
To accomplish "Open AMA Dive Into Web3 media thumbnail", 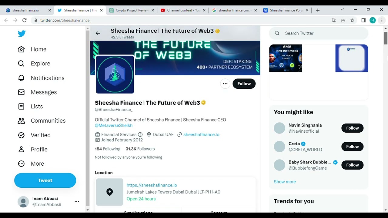I will tap(286, 58).
